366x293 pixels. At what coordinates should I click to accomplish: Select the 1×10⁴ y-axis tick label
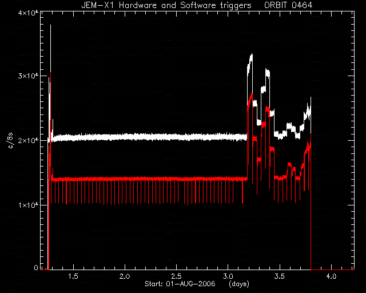(x=28, y=205)
